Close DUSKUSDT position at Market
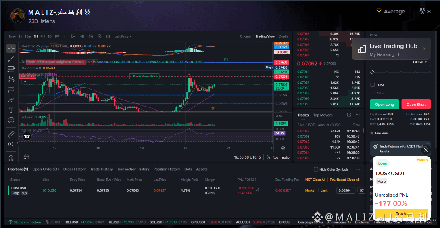440x228 pixels. pos(310,190)
